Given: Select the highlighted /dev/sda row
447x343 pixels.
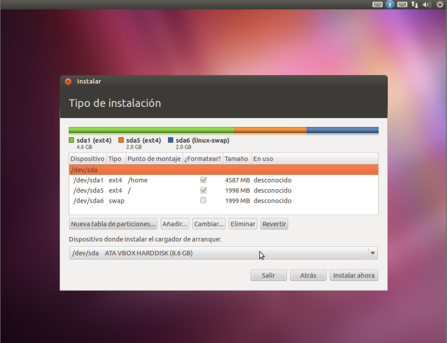Looking at the screenshot, I should [223, 170].
